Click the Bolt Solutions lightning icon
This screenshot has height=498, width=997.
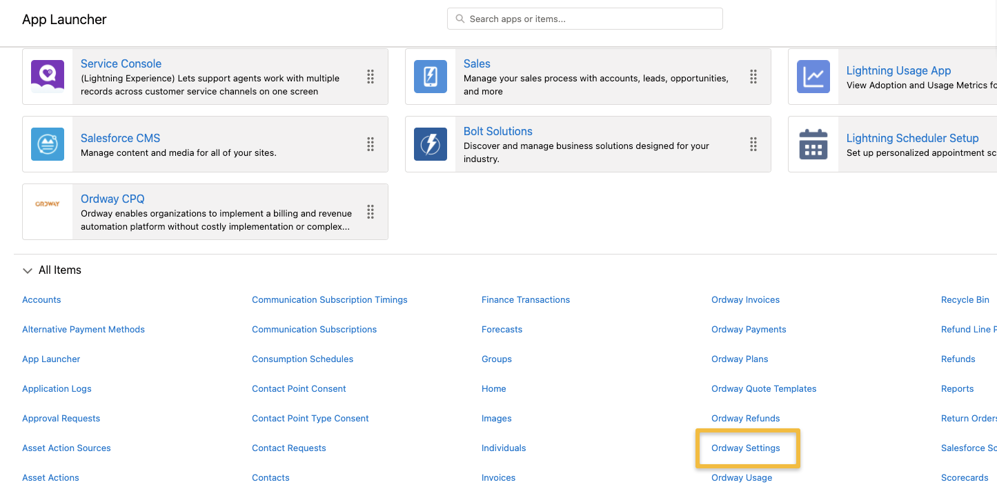click(431, 144)
